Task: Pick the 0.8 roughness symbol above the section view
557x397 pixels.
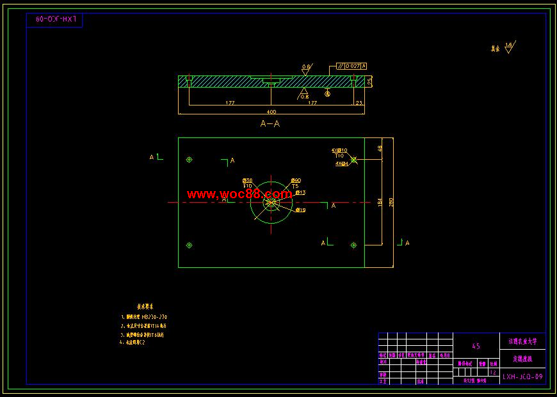Action: (x=306, y=69)
